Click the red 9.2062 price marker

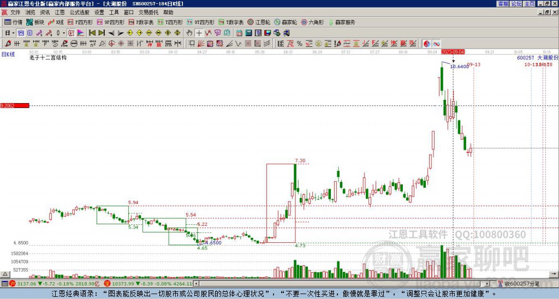(15, 105)
